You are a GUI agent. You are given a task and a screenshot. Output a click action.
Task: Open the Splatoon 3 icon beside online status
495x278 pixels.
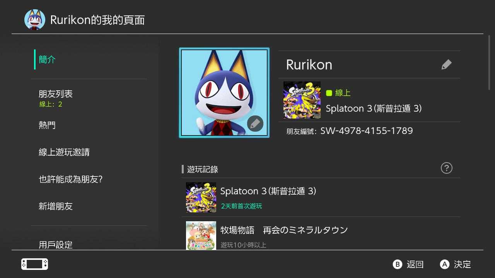tap(302, 100)
